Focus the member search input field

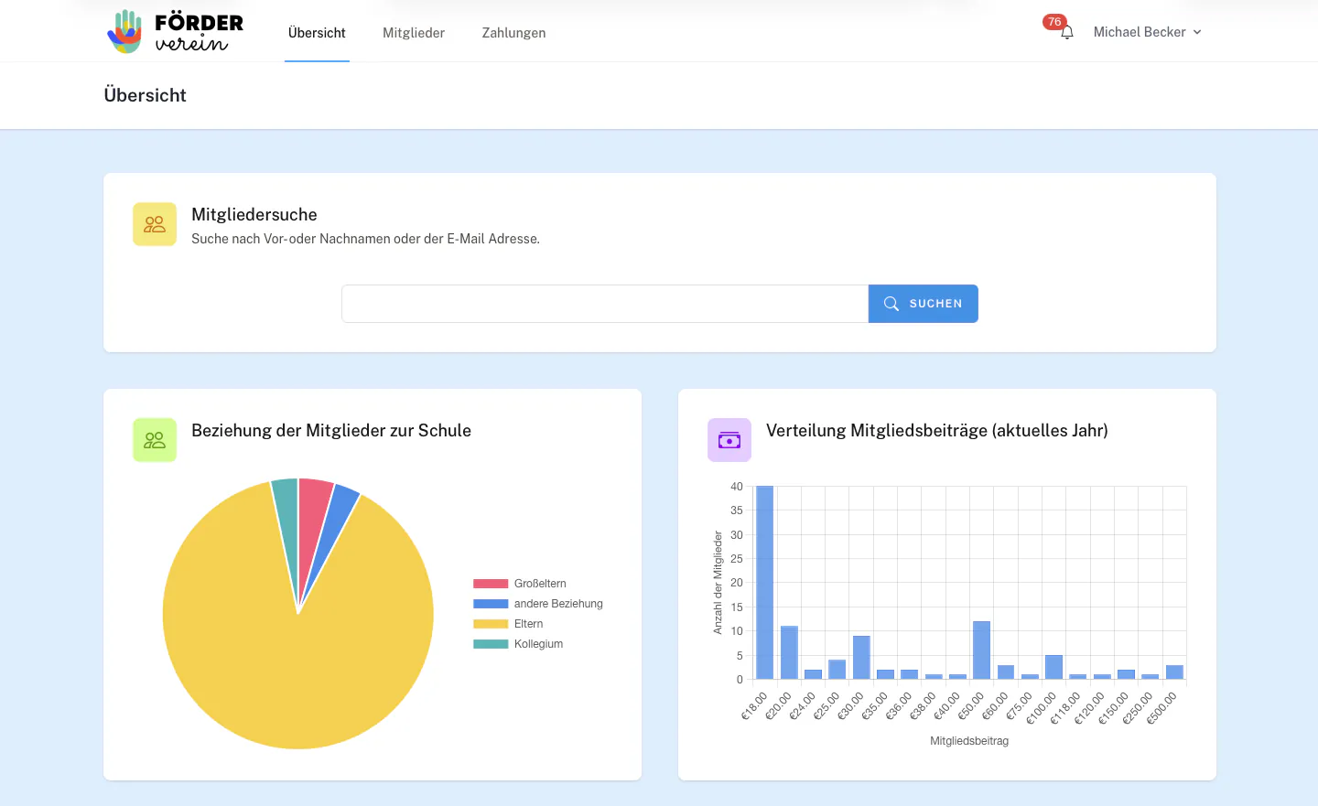605,304
